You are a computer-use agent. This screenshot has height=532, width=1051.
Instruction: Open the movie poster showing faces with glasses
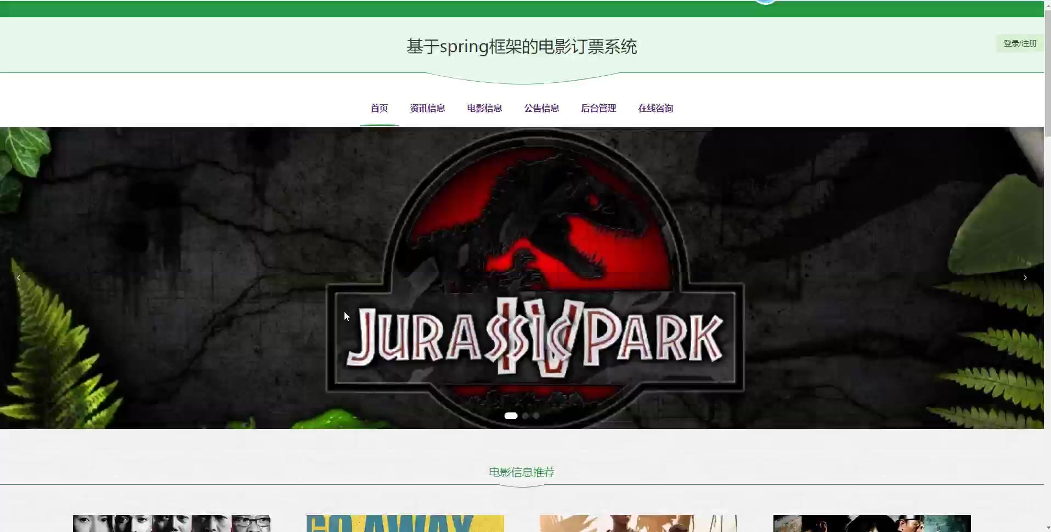[x=172, y=523]
